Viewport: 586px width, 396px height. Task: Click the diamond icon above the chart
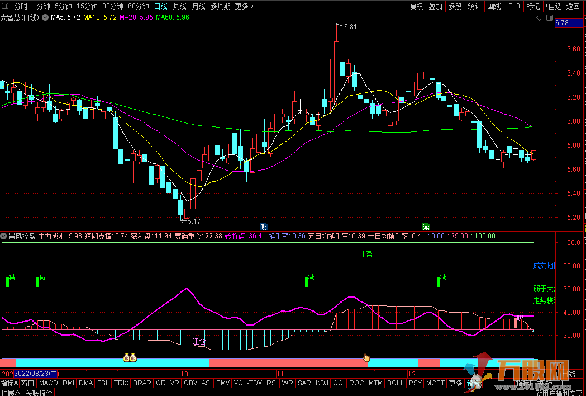[x=539, y=17]
